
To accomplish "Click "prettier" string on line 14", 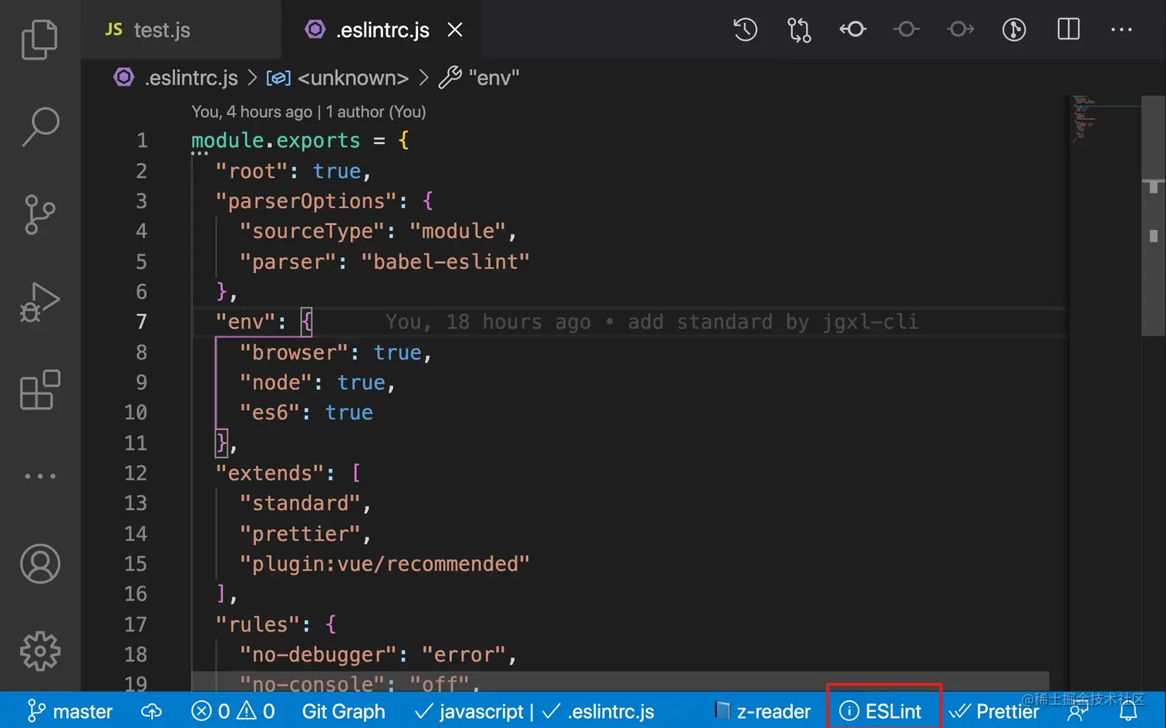I will click(x=300, y=534).
